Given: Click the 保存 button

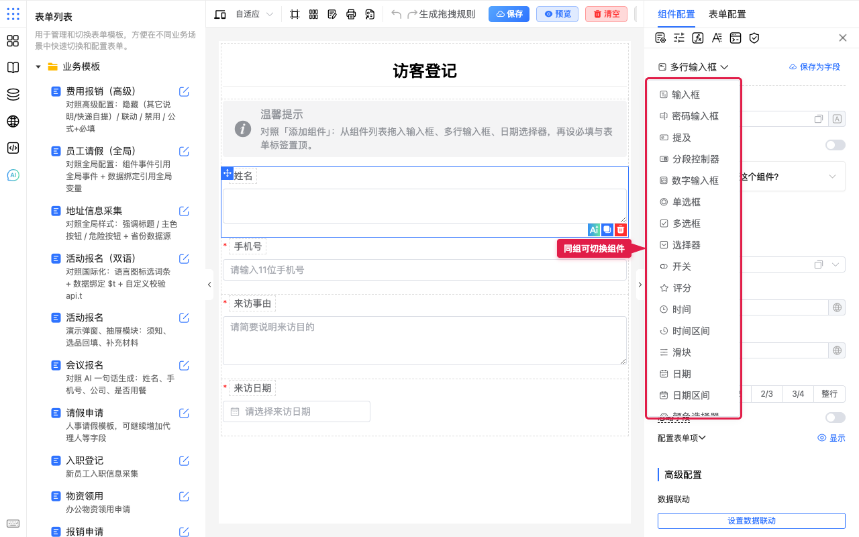Looking at the screenshot, I should coord(509,14).
